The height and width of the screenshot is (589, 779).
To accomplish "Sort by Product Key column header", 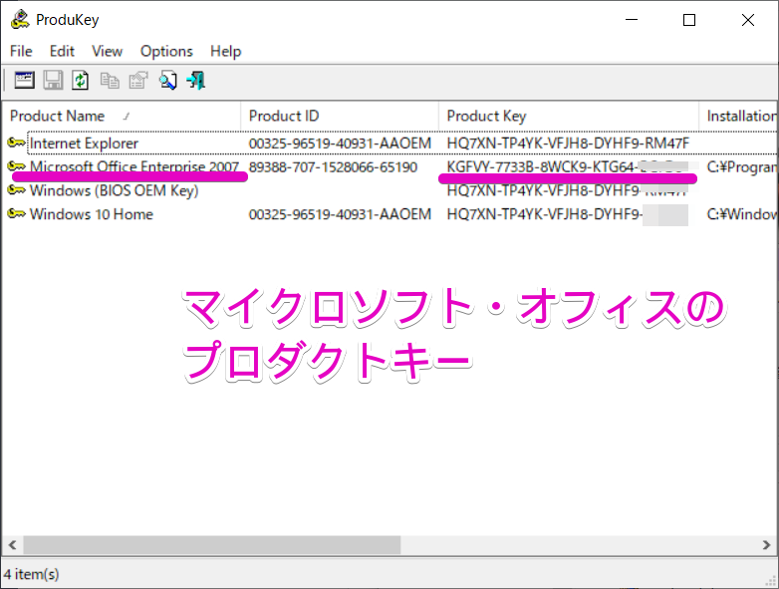I will (569, 116).
